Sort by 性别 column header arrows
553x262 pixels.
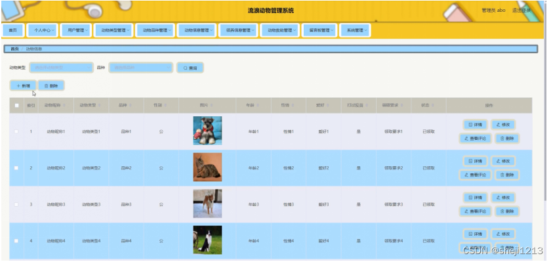(x=165, y=106)
